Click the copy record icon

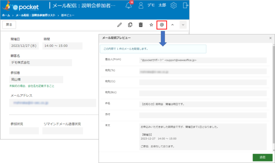click(x=130, y=25)
